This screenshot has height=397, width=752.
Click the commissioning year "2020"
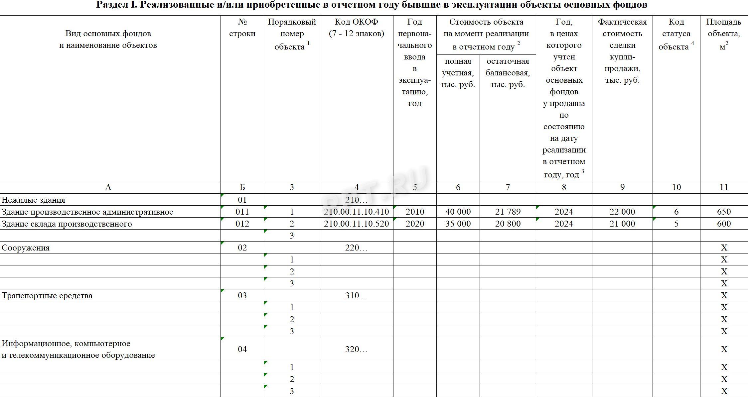(x=415, y=224)
